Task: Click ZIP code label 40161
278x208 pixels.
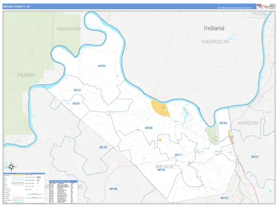Action: (x=76, y=103)
